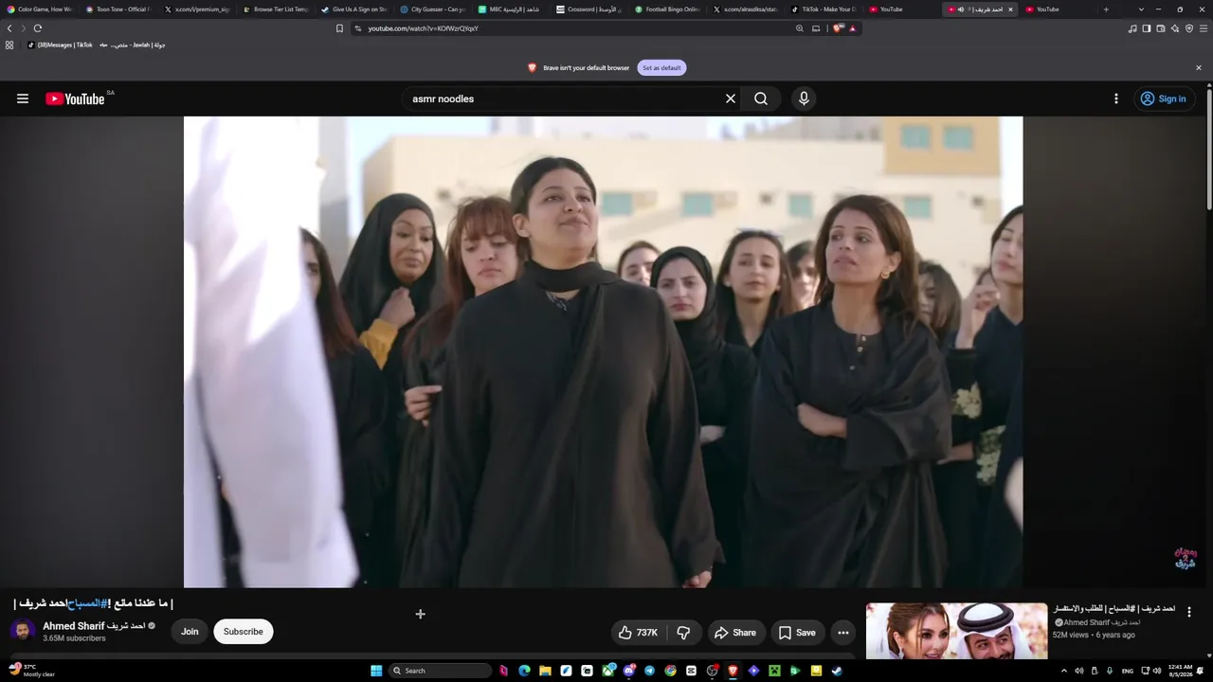The image size is (1213, 682).
Task: Dislike this video
Action: coord(683,633)
